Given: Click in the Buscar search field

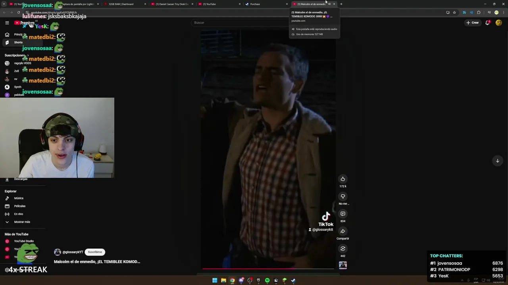Looking at the screenshot, I should [x=240, y=23].
